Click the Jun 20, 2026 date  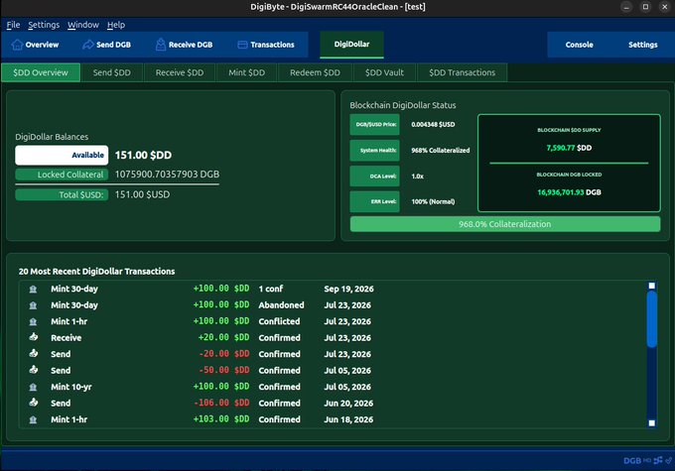tap(348, 404)
